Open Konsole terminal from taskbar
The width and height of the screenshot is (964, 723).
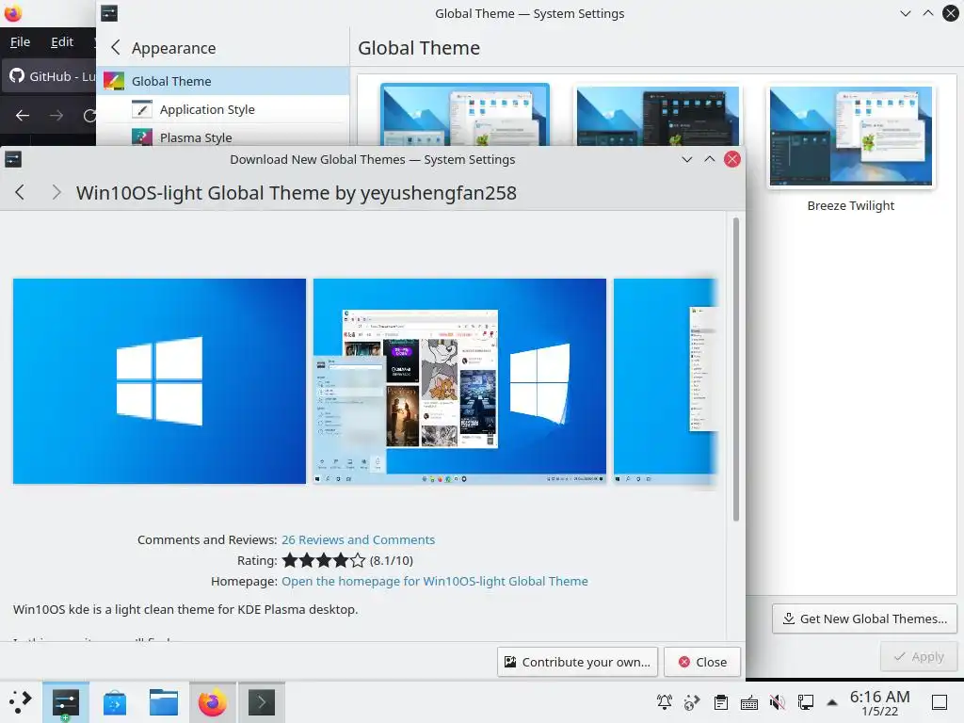coord(262,702)
